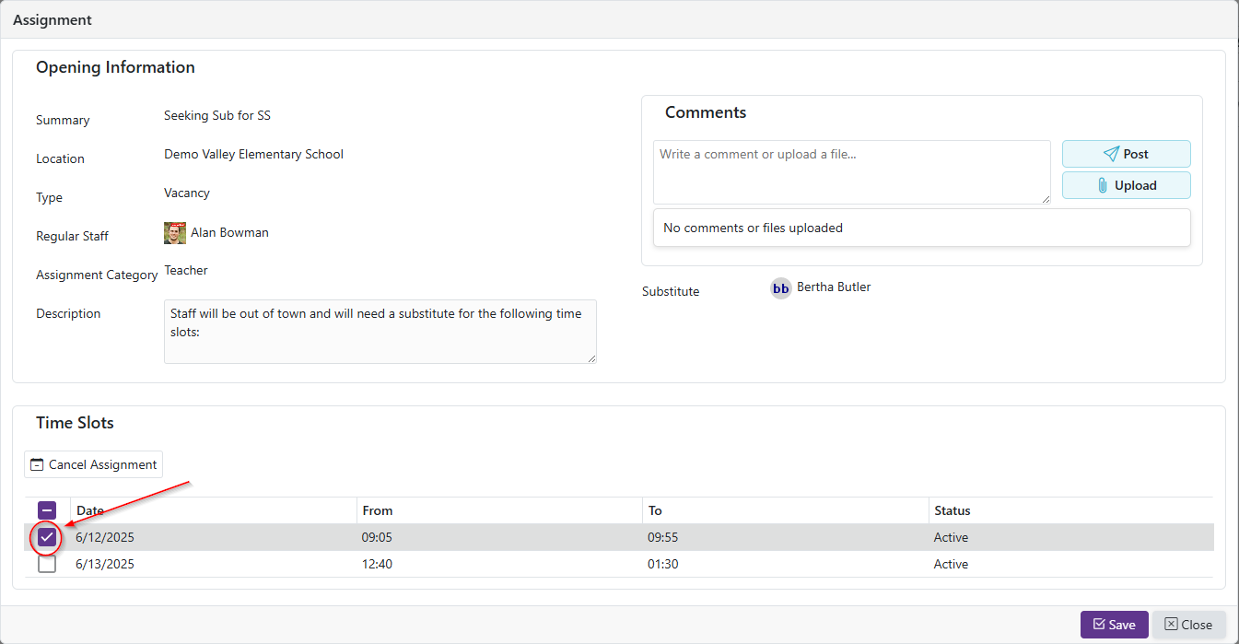
Task: Check the 6/13/2025 time slot checkbox
Action: point(47,564)
